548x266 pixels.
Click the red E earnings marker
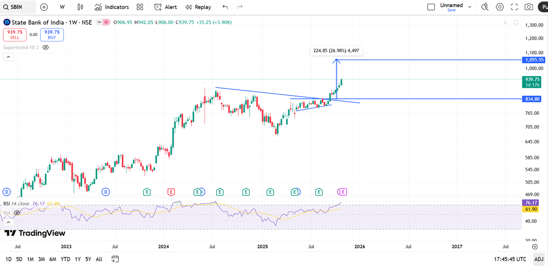point(171,192)
